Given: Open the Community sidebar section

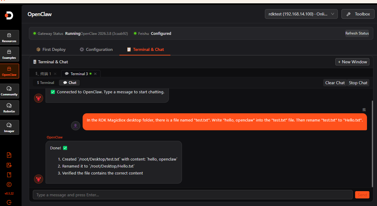Looking at the screenshot, I should click(x=9, y=91).
